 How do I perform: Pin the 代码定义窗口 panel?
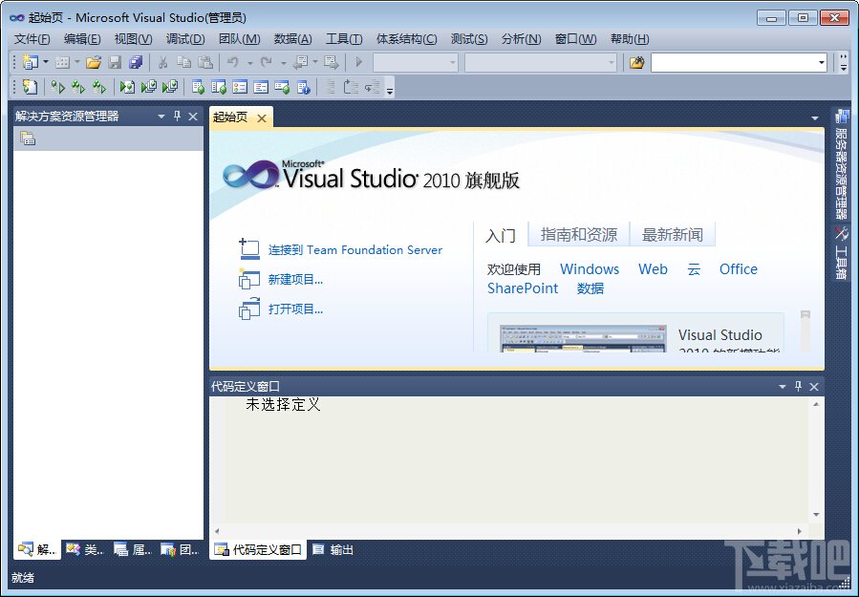coord(798,387)
